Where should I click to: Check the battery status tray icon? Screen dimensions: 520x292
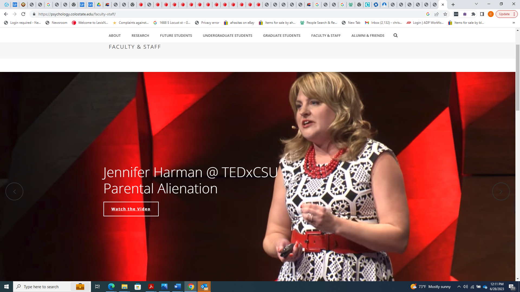coord(479,287)
